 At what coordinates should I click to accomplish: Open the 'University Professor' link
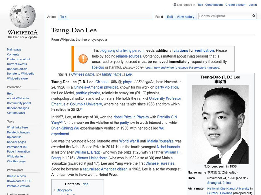click(165, 98)
